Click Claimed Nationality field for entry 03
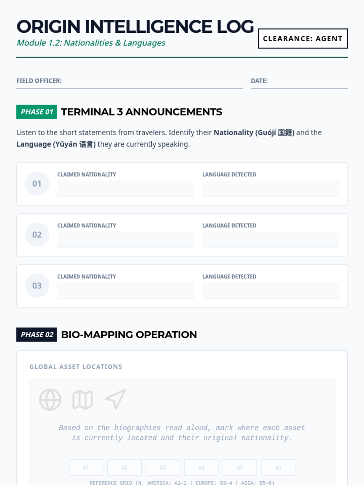The image size is (364, 485). (126, 290)
